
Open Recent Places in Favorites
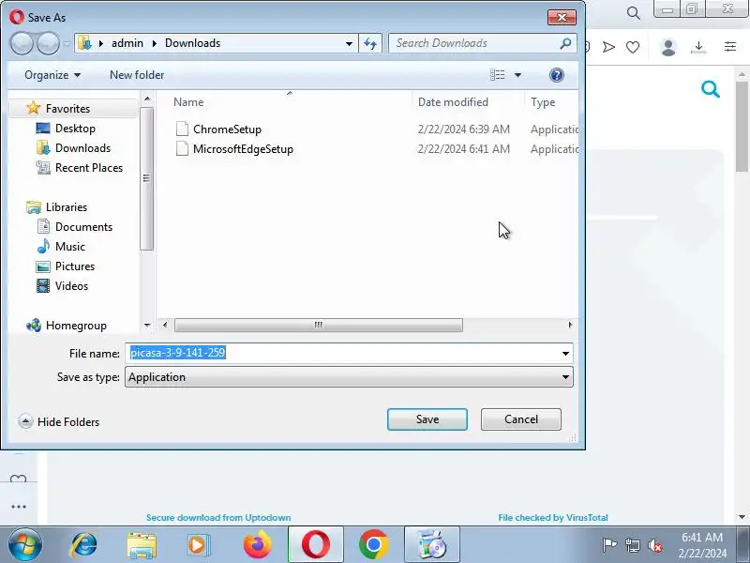[x=89, y=168]
